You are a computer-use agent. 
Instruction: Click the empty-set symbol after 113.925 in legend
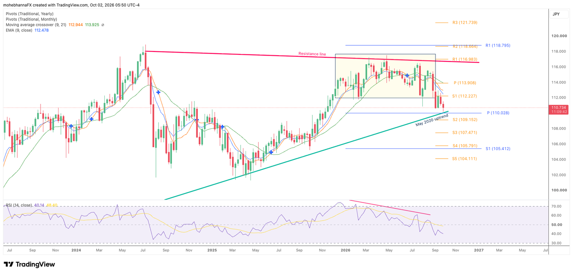pyautogui.click(x=102, y=25)
